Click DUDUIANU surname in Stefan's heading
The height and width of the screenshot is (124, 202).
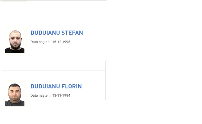(45, 33)
